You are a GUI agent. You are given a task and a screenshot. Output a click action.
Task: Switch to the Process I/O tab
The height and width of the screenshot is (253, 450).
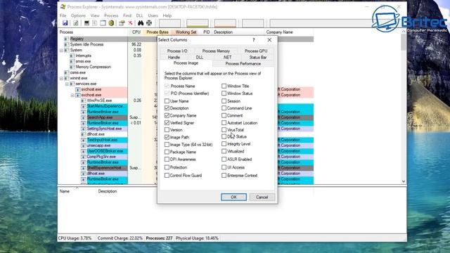click(177, 51)
